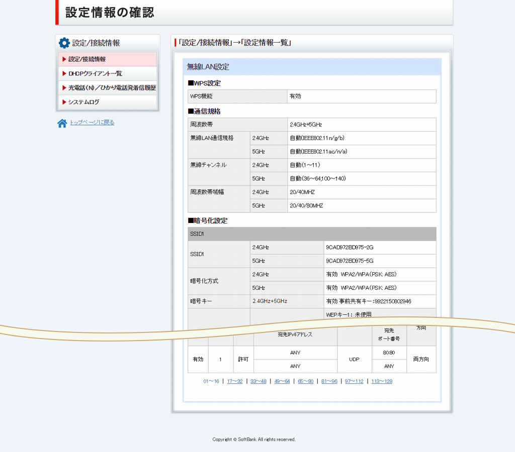Open 光電話(N)/ひかり電話発着信履歴 menu item

[x=108, y=87]
